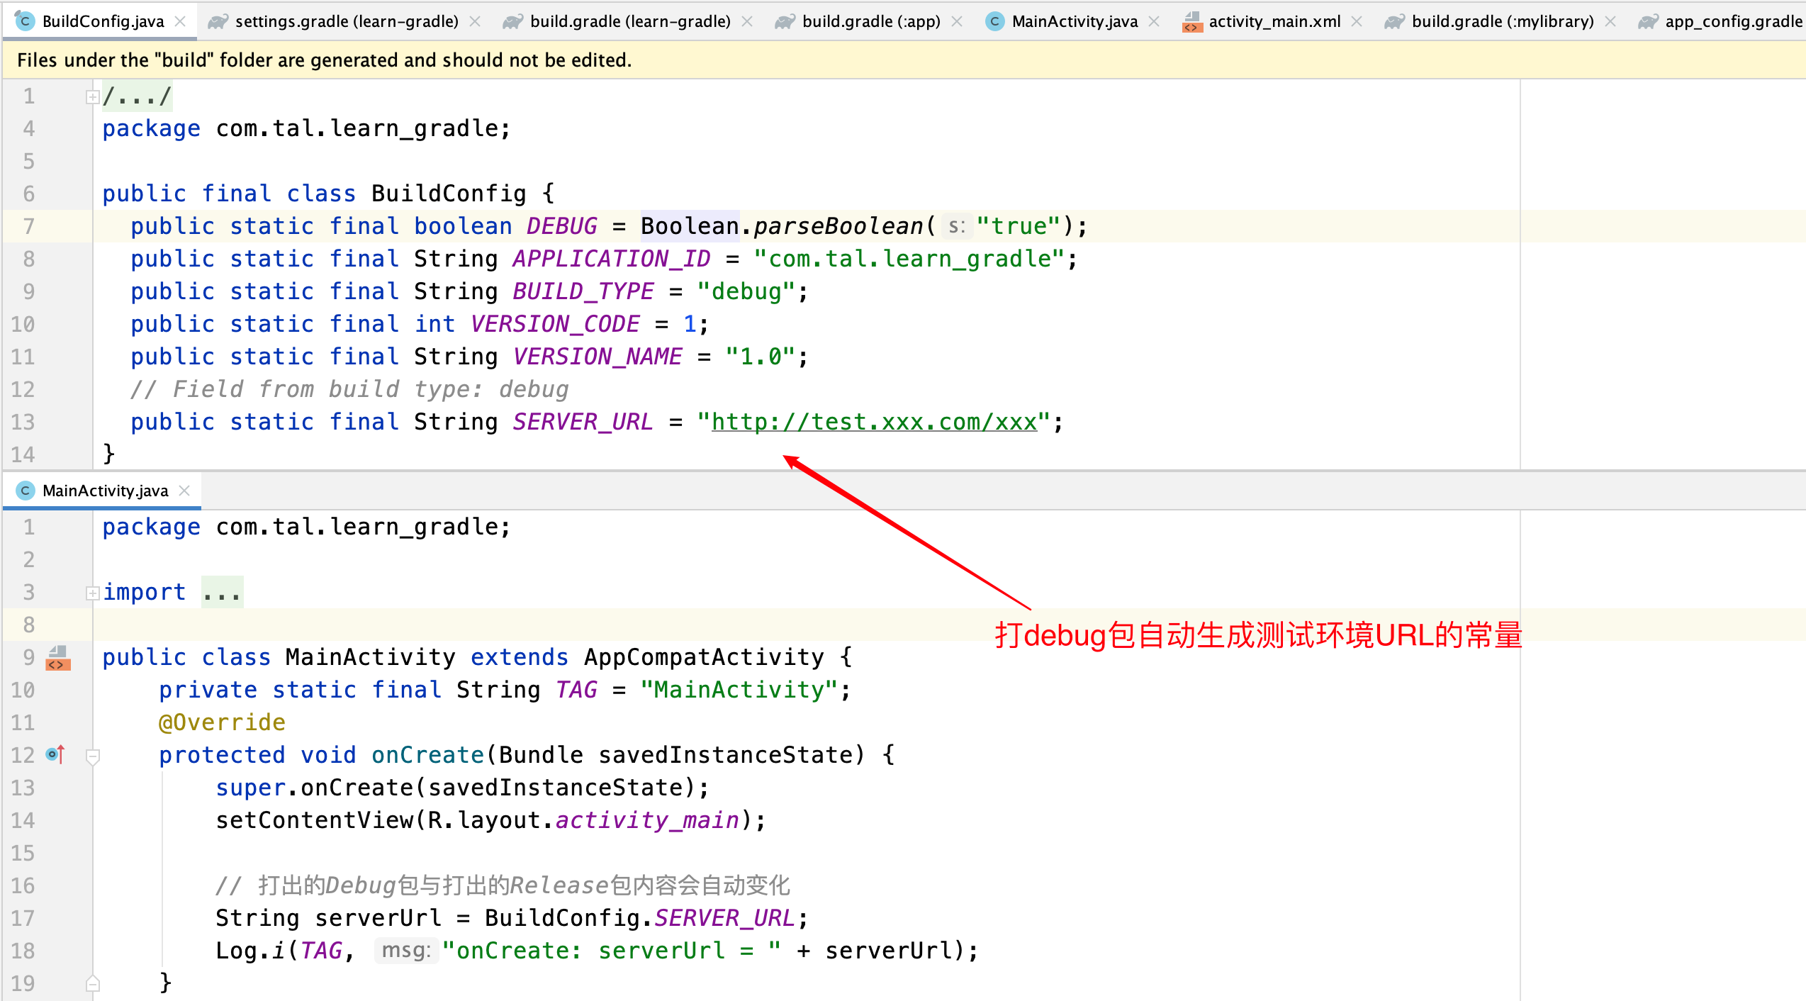
Task: Click line number 7 in BuildConfig gutter
Action: 28,227
